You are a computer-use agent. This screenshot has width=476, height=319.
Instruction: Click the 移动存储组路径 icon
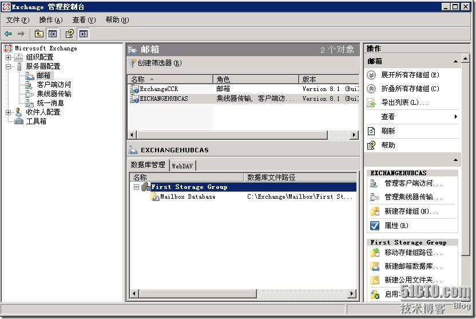coord(375,252)
